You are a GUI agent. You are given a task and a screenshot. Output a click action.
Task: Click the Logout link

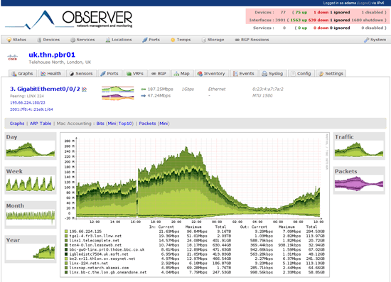tap(363, 3)
